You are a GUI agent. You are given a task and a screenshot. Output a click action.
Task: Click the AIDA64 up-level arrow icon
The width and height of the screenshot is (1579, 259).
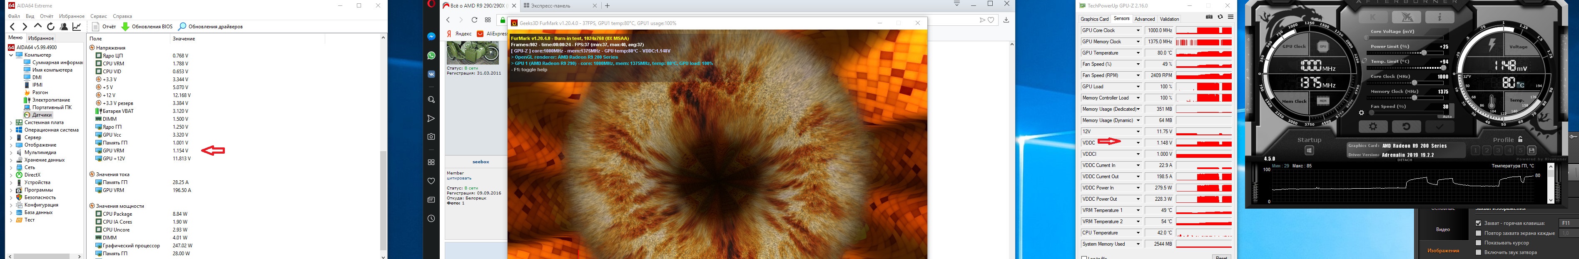(37, 26)
